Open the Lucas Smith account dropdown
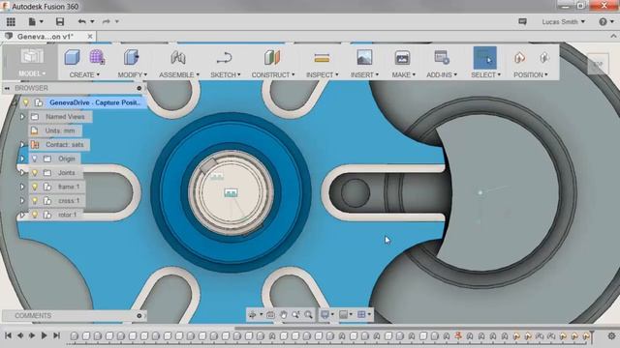This screenshot has height=348, width=620. pos(563,21)
